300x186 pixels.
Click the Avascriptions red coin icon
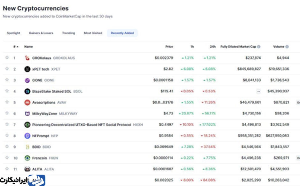tap(27, 102)
